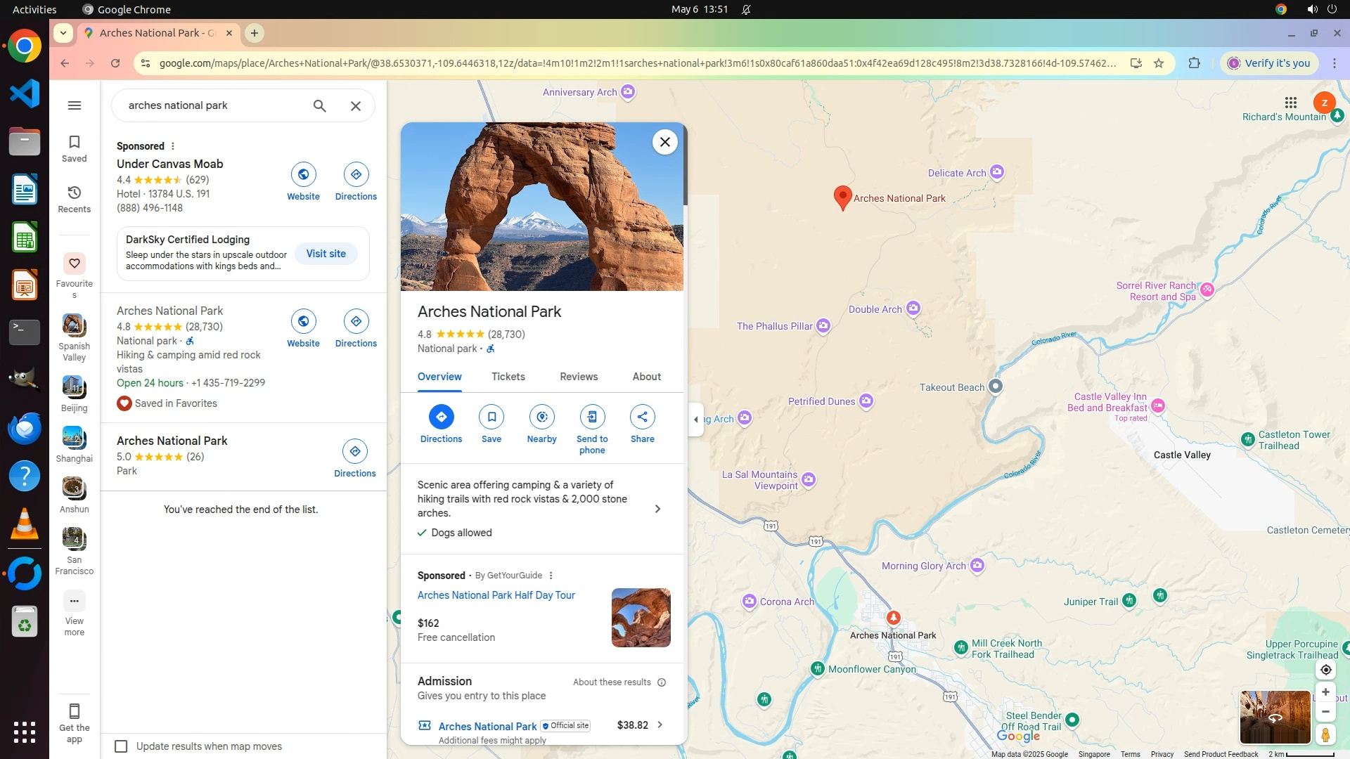Click the Send to phone icon
This screenshot has height=759, width=1350.
tap(592, 417)
